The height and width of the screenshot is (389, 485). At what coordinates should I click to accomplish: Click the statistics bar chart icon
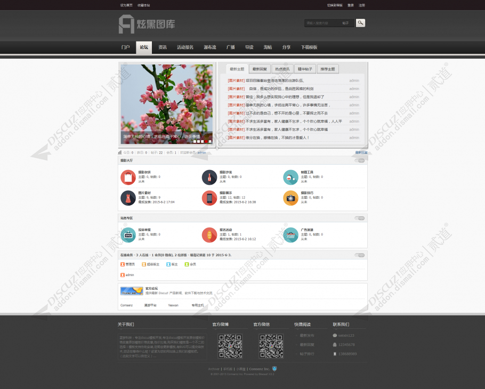tap(120, 152)
